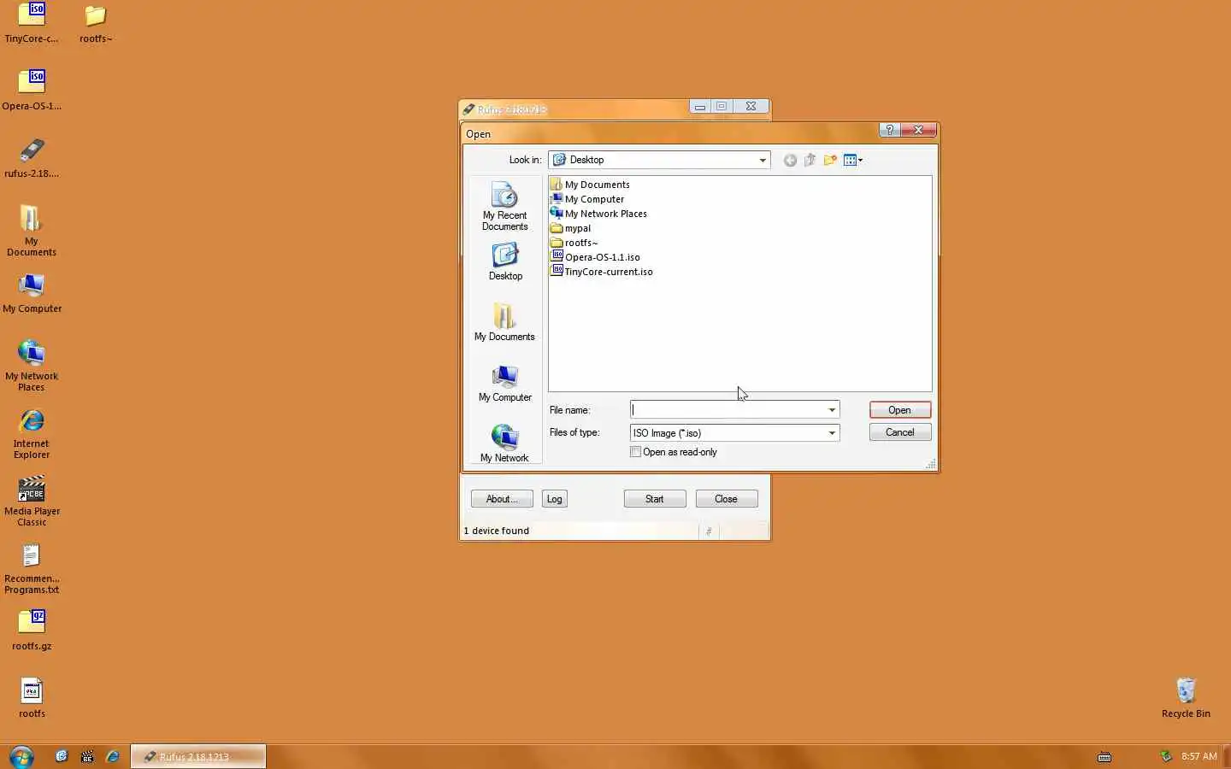Select rootfs~ folder in file list
Screen dimensions: 1231x769
574,243
